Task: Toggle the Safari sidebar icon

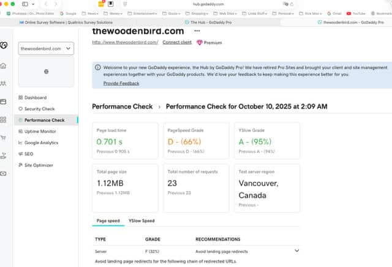Action: pyautogui.click(x=25, y=4)
